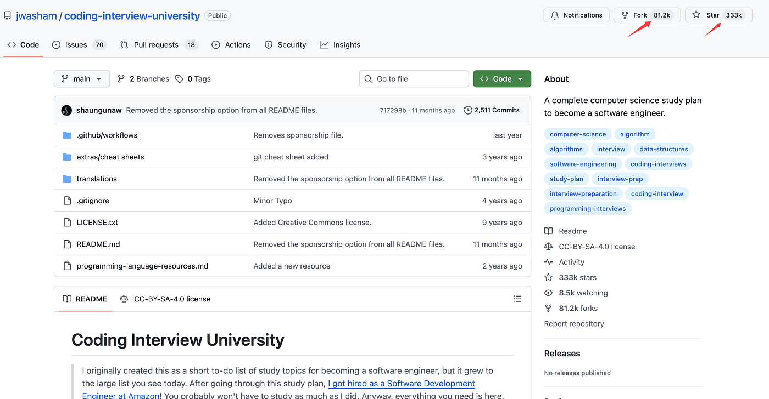Open the README.md file
The width and height of the screenshot is (769, 399).
(98, 244)
